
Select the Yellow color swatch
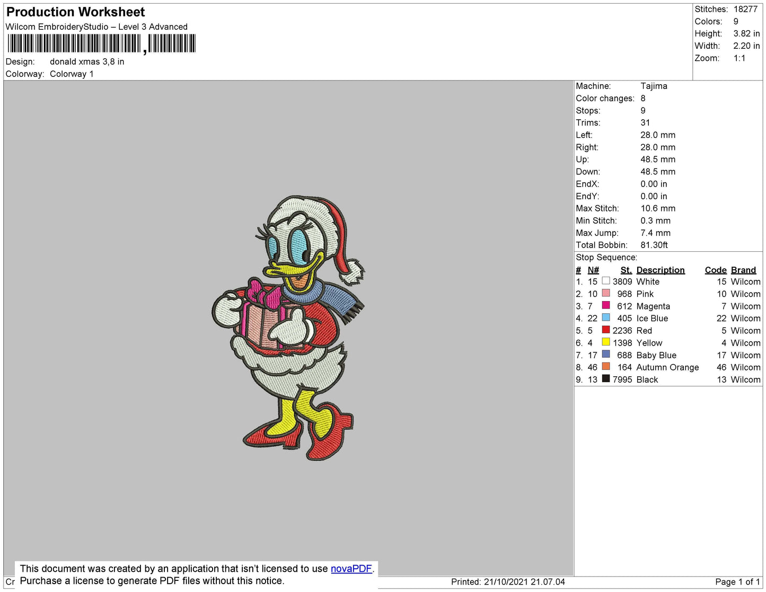pos(606,342)
